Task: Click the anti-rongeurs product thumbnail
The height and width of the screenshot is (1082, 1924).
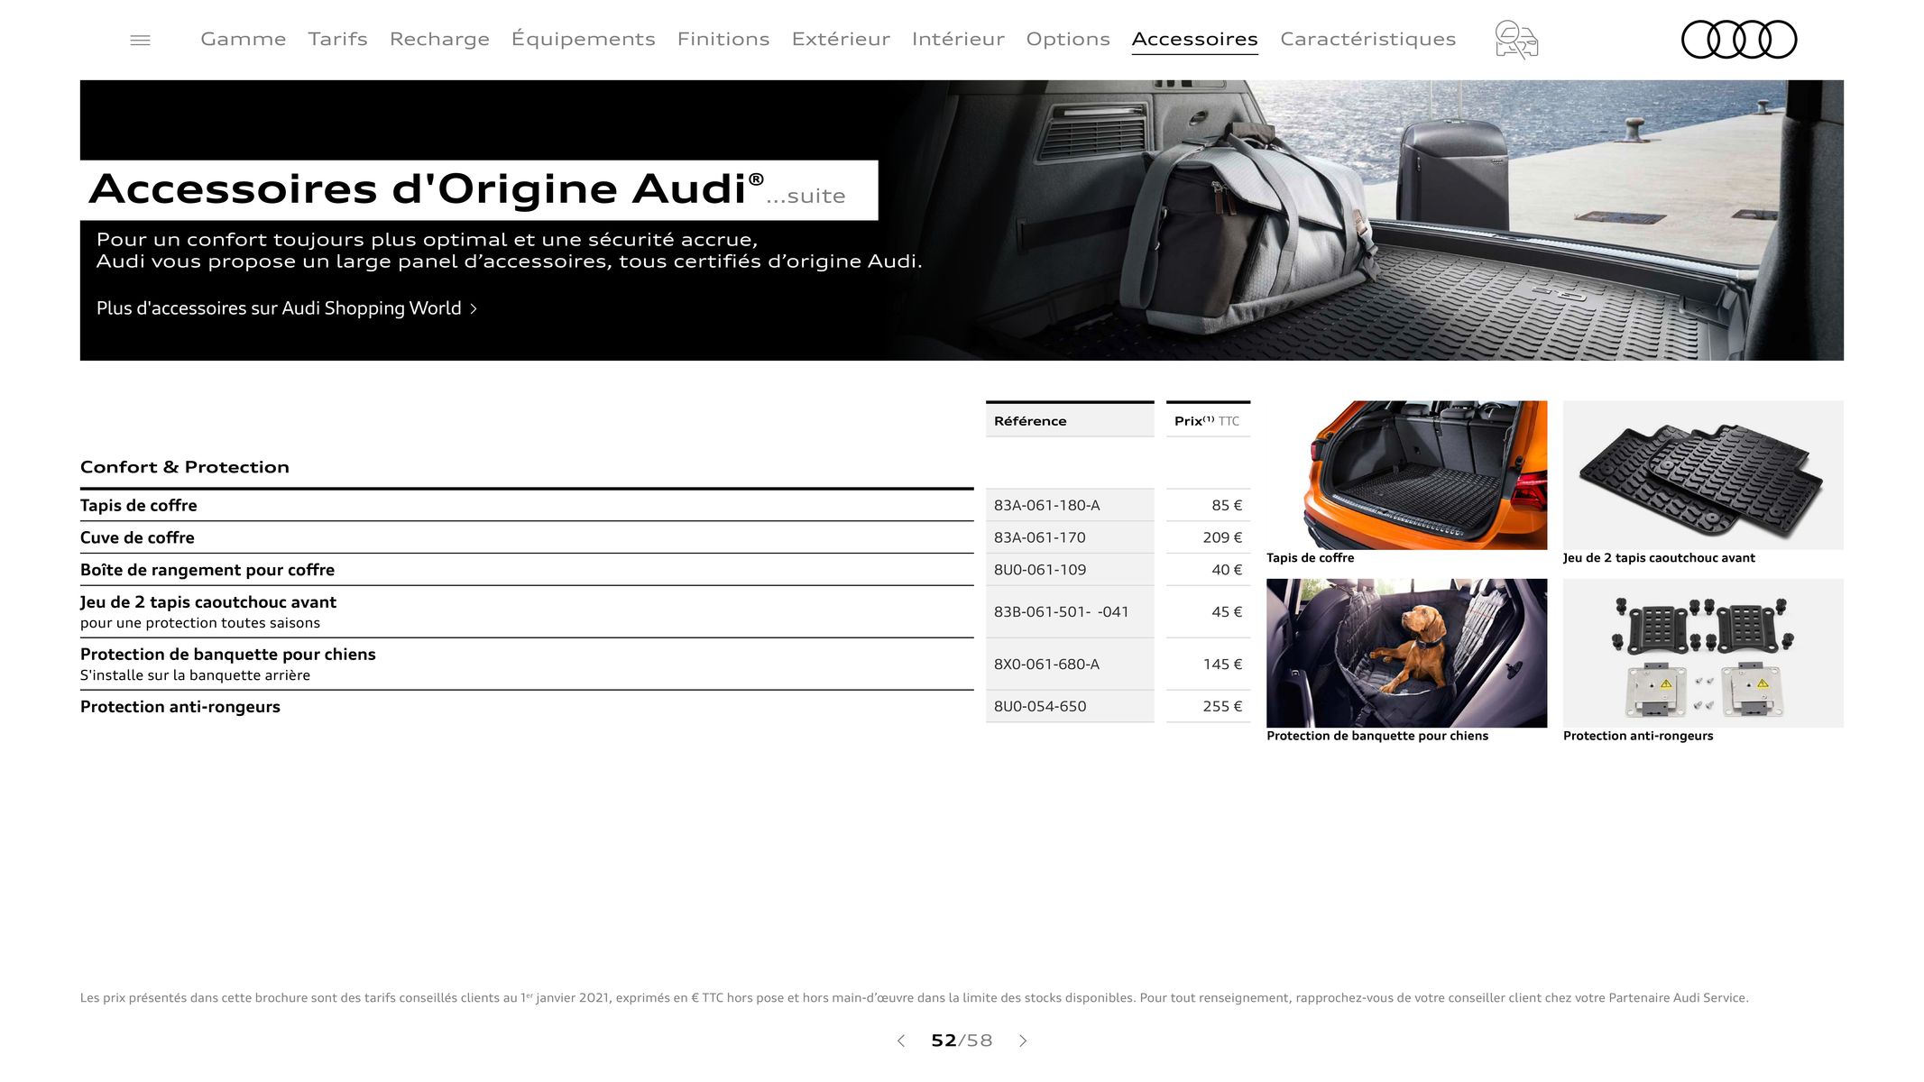Action: (x=1703, y=653)
